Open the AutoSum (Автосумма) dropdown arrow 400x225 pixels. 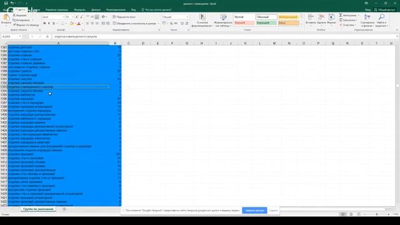pos(358,15)
